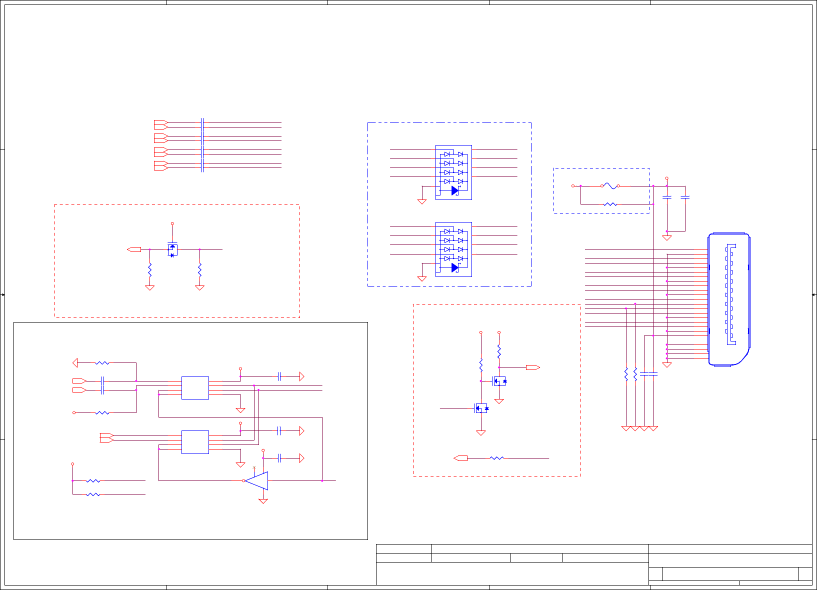817x590 pixels.
Task: Select the tall capacitor array crossing four signal pairs
Action: tap(202, 145)
